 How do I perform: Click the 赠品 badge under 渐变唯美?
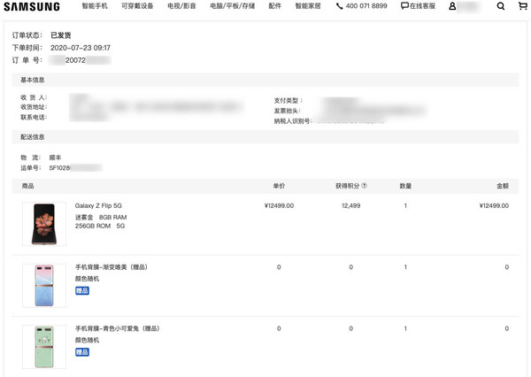(82, 290)
